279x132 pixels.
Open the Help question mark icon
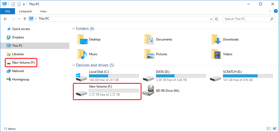coord(276,11)
